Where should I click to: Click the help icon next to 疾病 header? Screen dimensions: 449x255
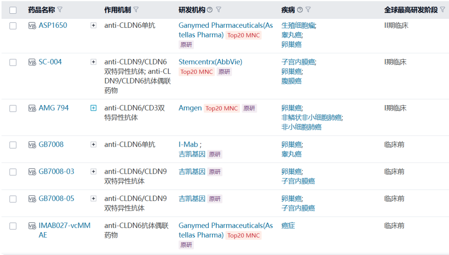coord(300,10)
